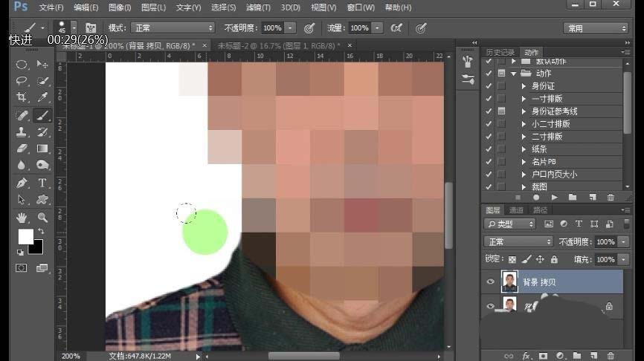Choose the Lasso tool

pos(22,81)
